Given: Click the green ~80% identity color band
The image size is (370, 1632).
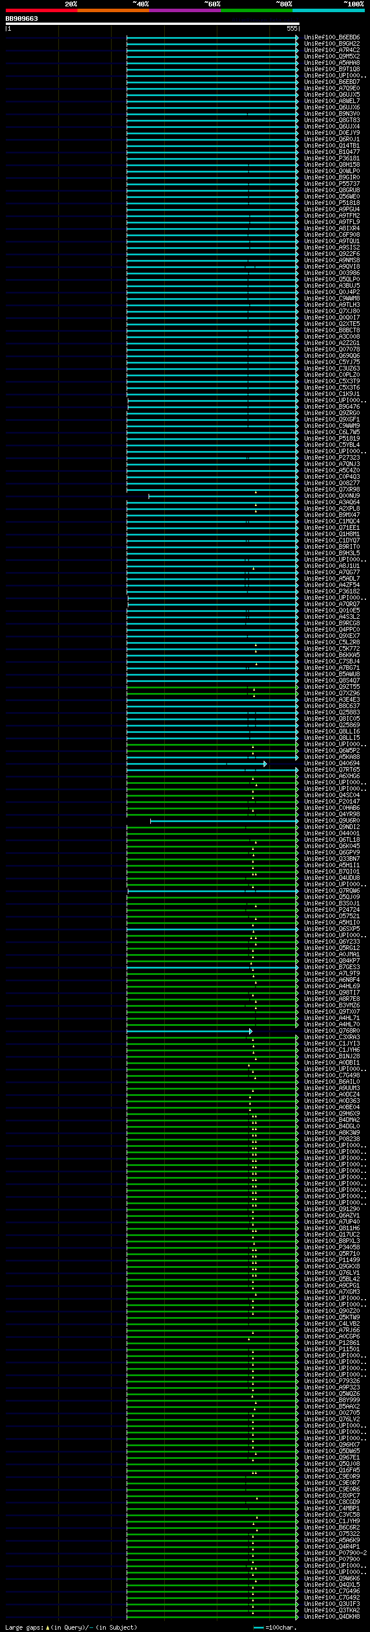Looking at the screenshot, I should (x=257, y=10).
